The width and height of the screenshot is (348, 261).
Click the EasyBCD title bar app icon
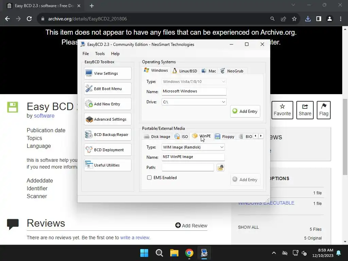coord(83,44)
